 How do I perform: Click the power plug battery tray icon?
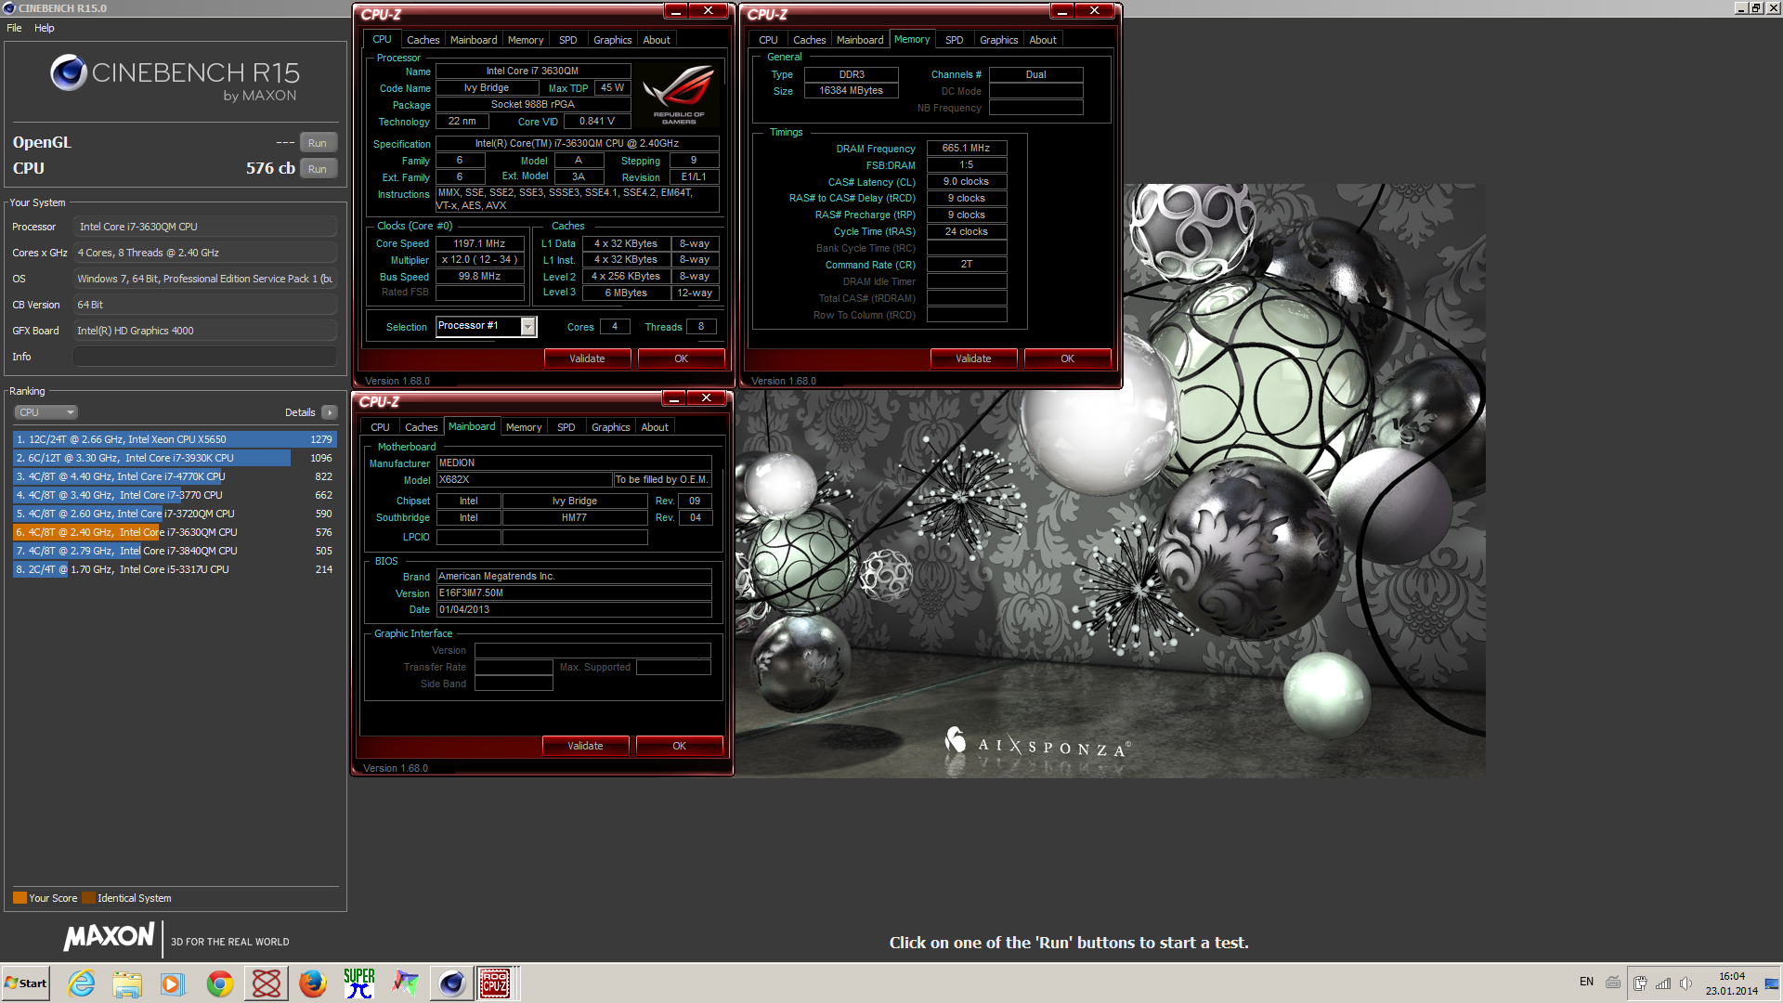1640,983
